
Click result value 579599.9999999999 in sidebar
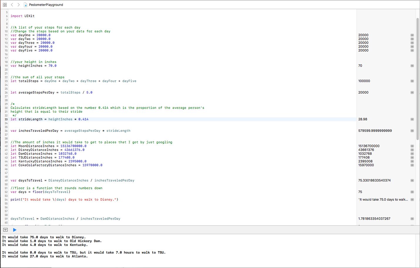coord(375,131)
